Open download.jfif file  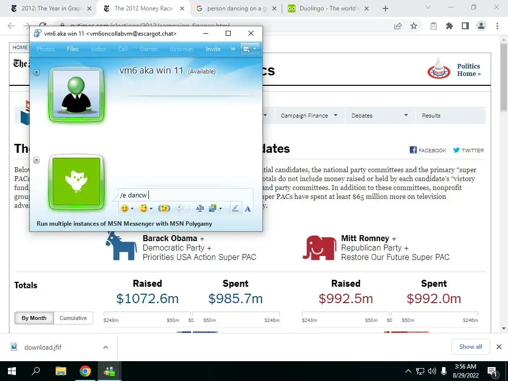[43, 347]
